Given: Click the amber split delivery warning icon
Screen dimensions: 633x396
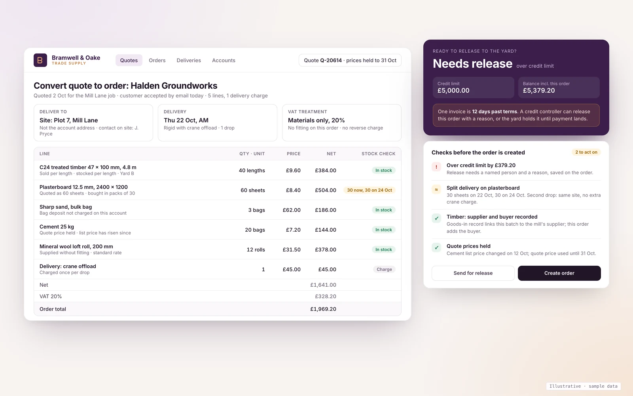Looking at the screenshot, I should point(436,190).
